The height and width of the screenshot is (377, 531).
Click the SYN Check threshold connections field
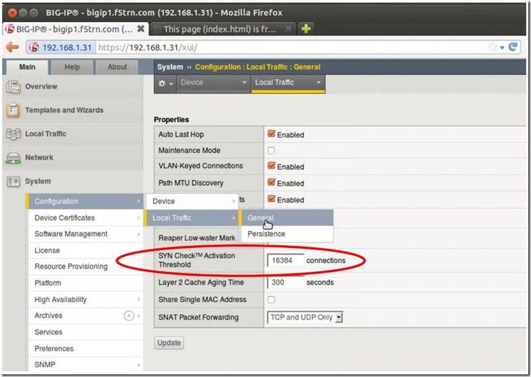285,261
